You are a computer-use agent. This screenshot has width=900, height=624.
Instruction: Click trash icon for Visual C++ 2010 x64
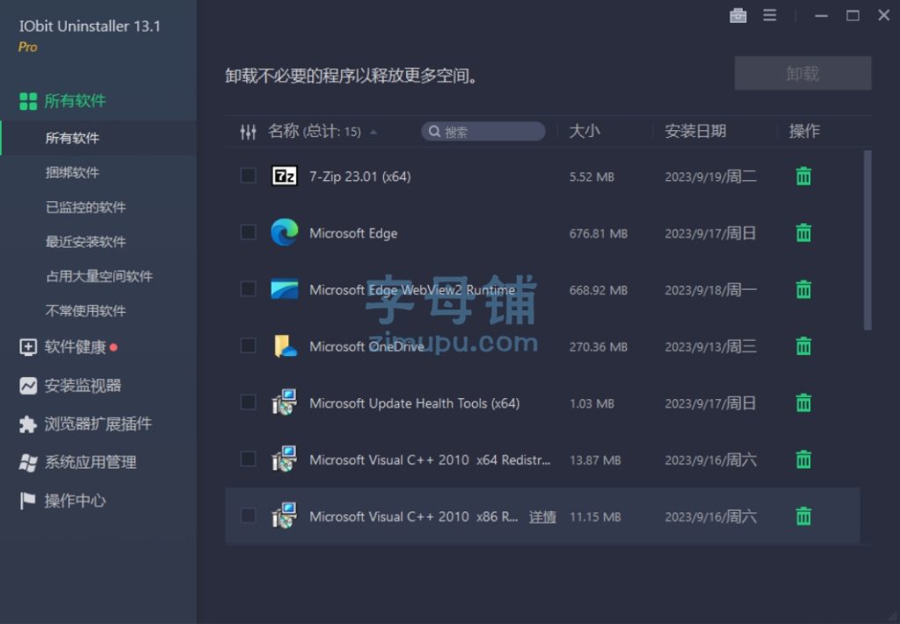click(x=803, y=460)
